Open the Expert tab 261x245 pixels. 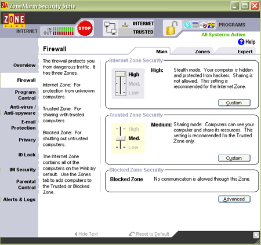[x=245, y=52]
